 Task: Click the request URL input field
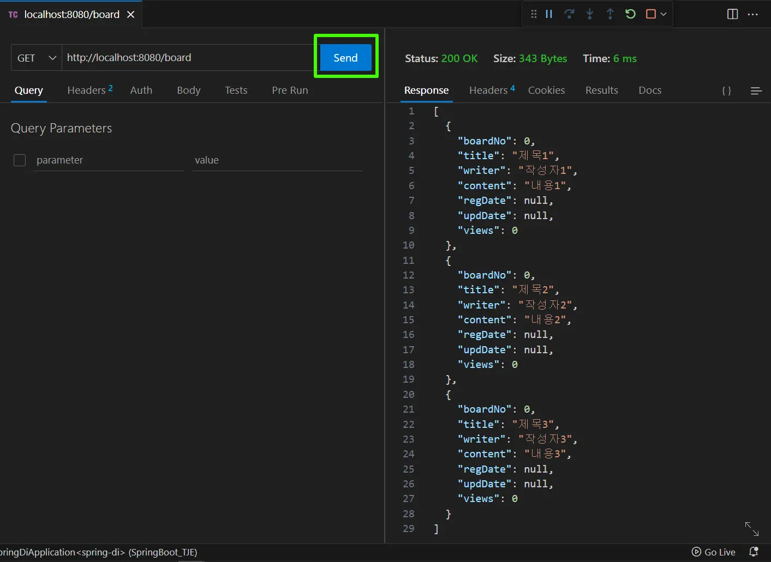[186, 58]
